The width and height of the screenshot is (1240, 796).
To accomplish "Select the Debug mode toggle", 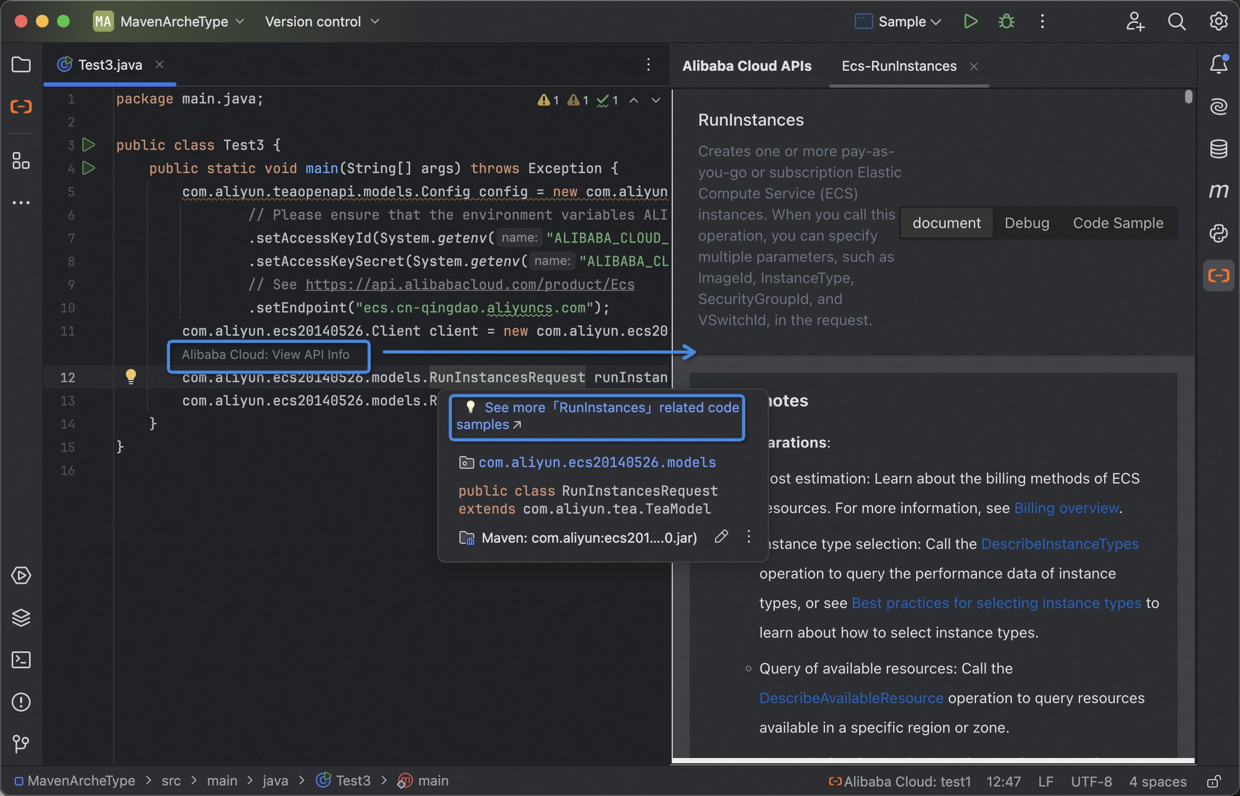I will (1027, 223).
